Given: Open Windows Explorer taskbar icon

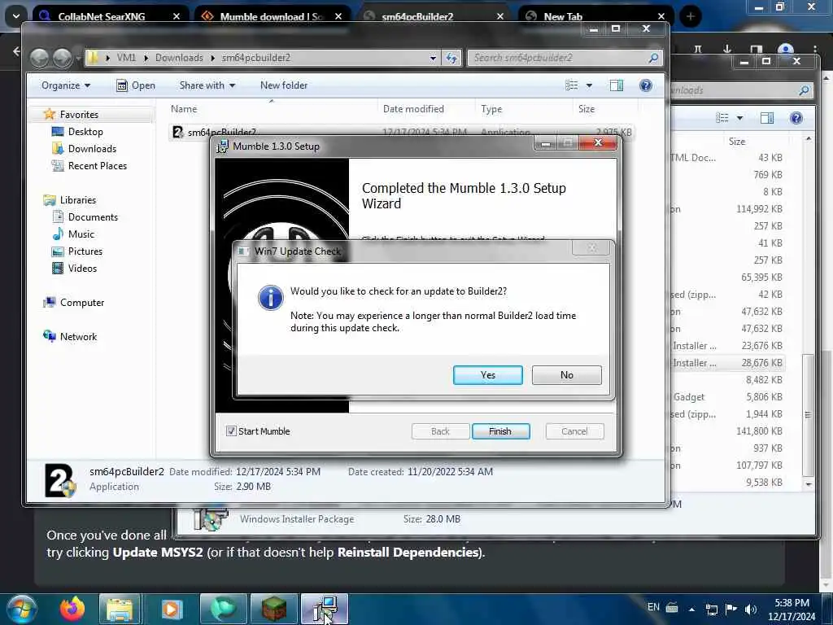Looking at the screenshot, I should coord(120,609).
